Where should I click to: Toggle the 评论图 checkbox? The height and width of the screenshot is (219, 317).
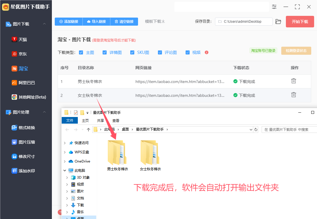click(x=160, y=52)
